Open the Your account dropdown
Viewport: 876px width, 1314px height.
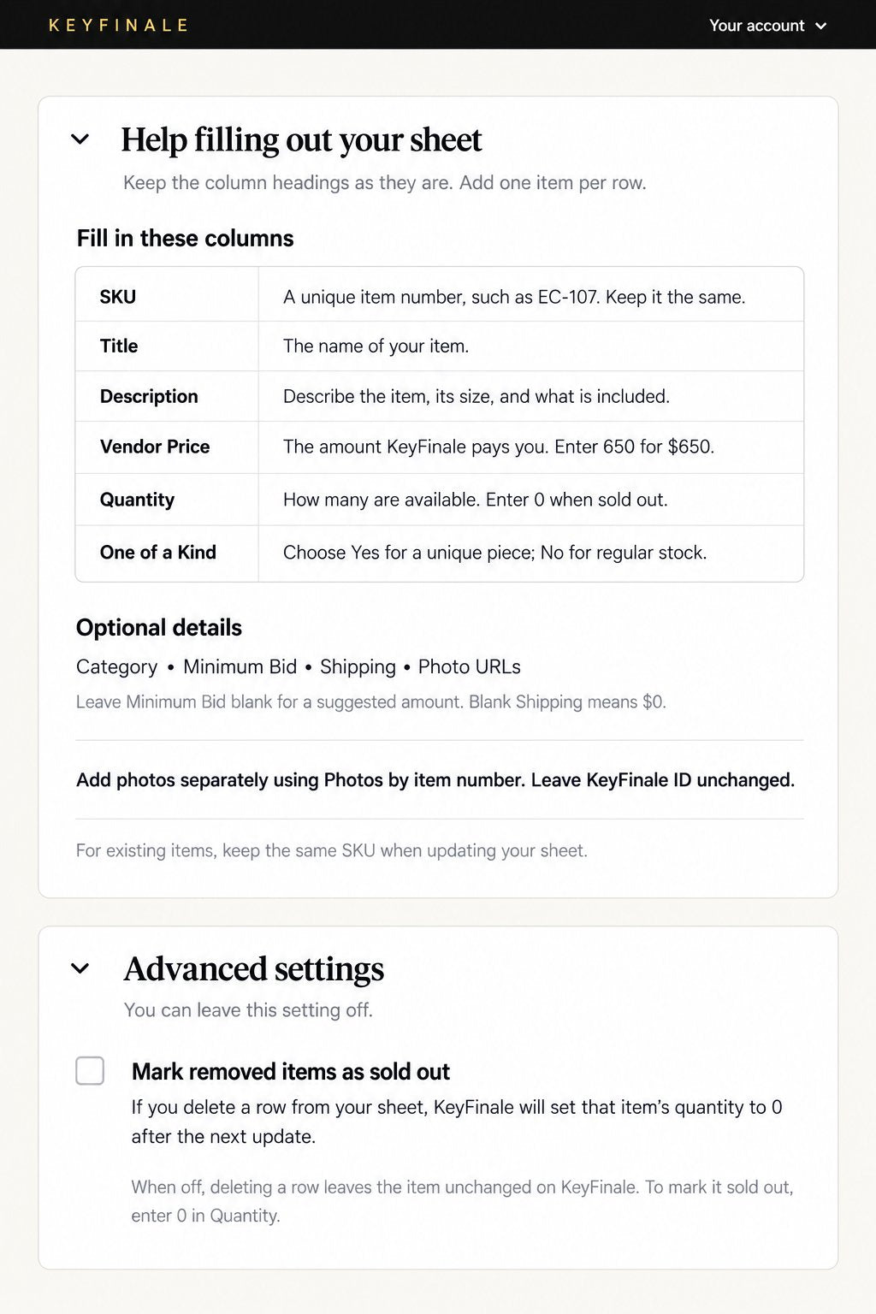click(x=767, y=26)
